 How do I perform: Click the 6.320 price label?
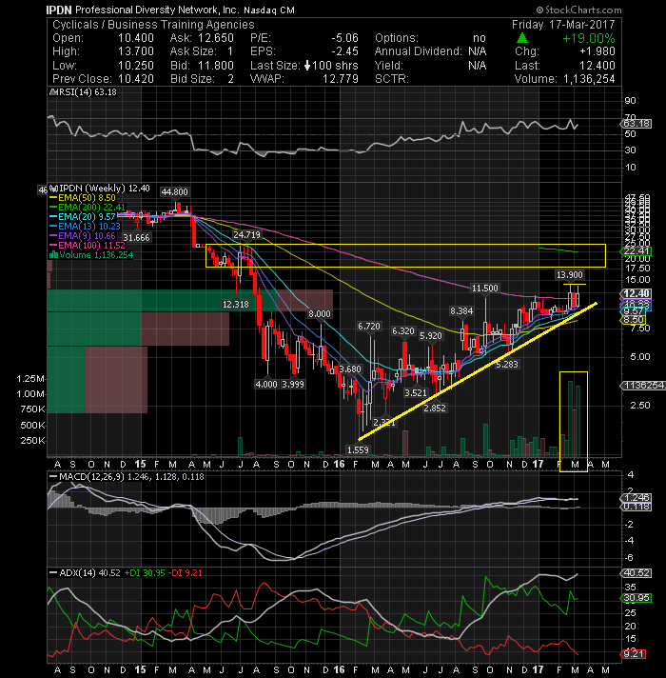tap(403, 331)
